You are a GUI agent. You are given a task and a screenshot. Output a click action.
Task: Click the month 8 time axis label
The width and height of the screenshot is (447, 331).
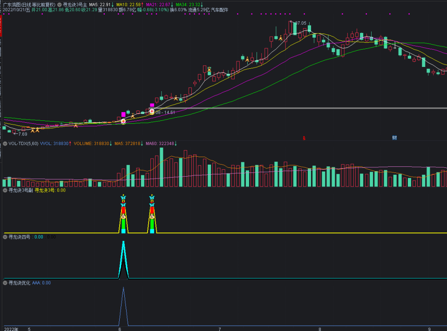point(320,329)
